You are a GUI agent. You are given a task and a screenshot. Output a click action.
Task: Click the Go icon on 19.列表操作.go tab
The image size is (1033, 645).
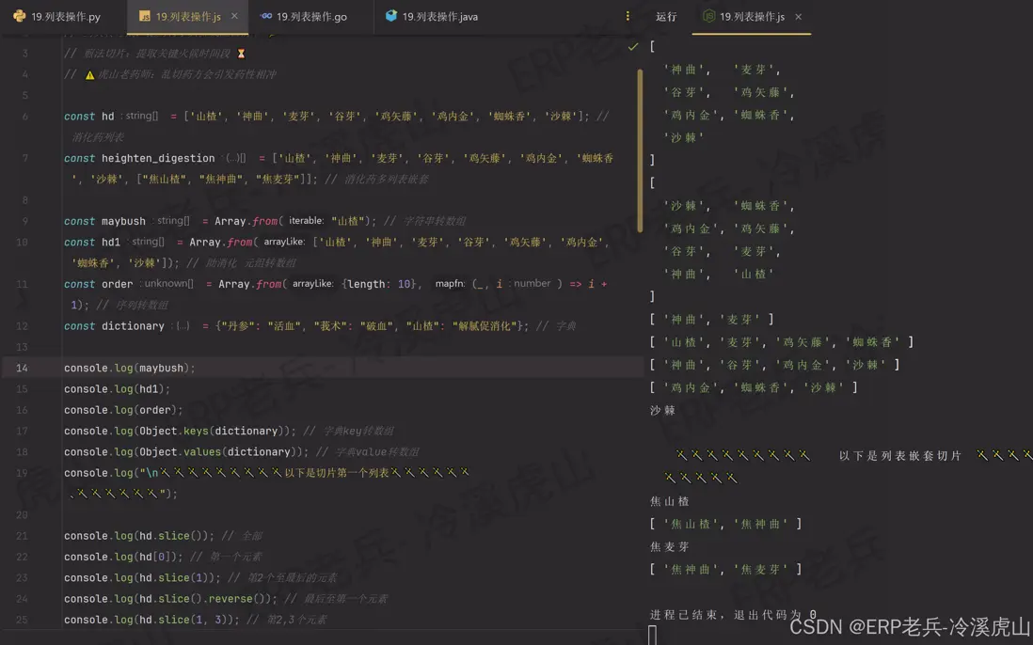click(x=268, y=16)
